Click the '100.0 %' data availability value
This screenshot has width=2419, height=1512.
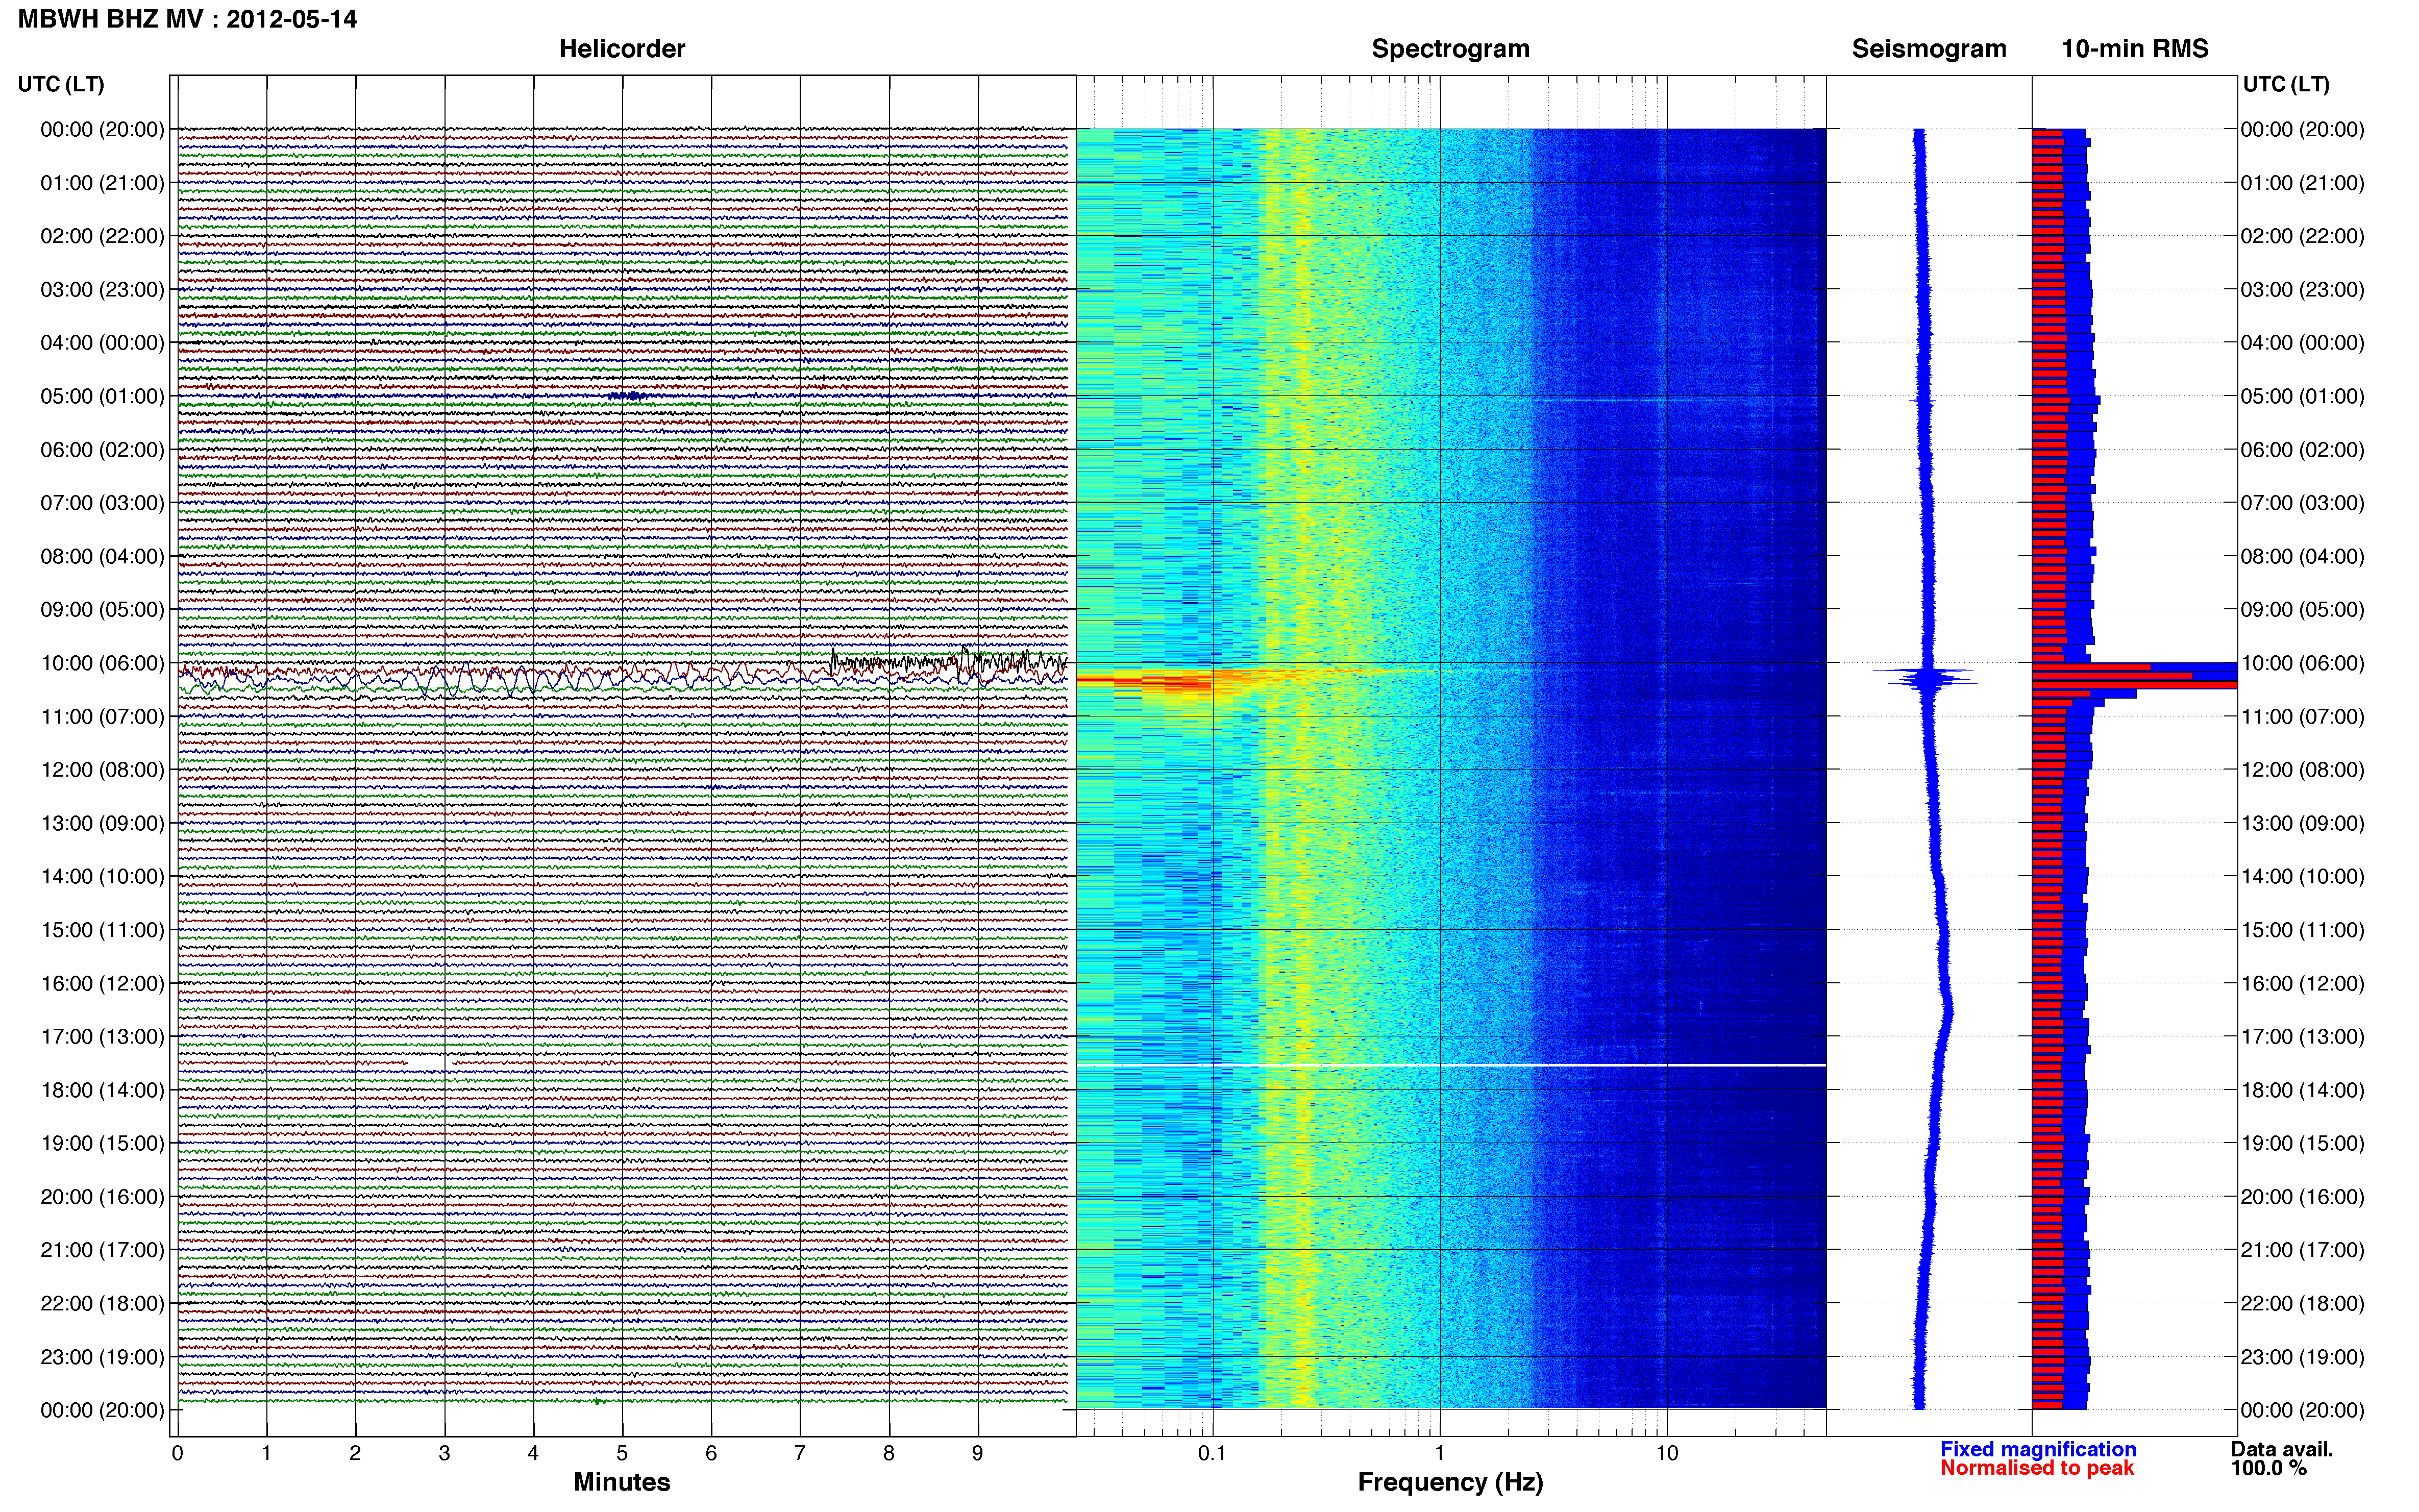pyautogui.click(x=2269, y=1468)
